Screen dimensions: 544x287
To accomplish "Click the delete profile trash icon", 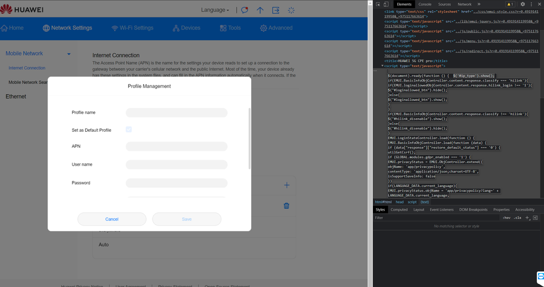I will (x=287, y=206).
